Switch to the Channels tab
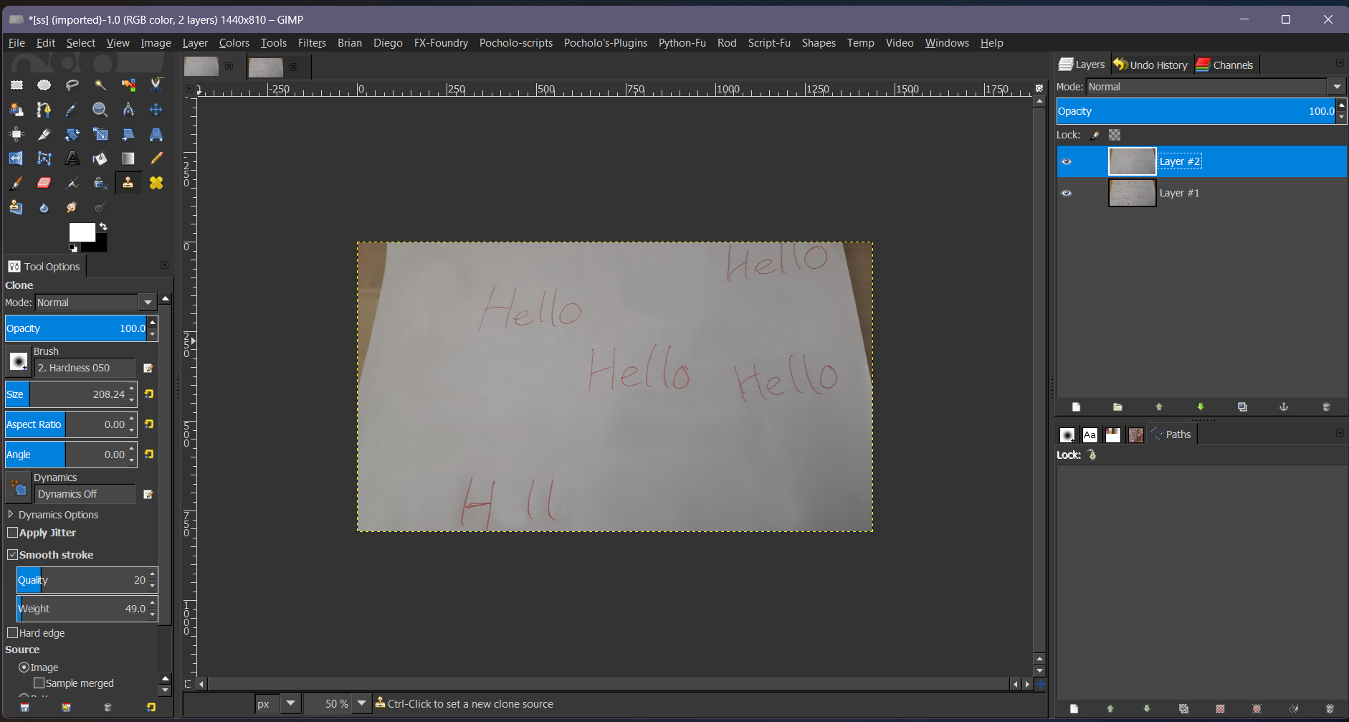Image resolution: width=1349 pixels, height=722 pixels. point(1225,65)
